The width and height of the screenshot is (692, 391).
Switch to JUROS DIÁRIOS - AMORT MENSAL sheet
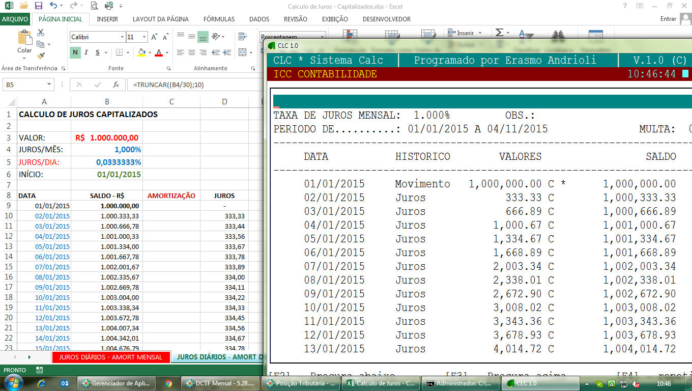click(110, 357)
